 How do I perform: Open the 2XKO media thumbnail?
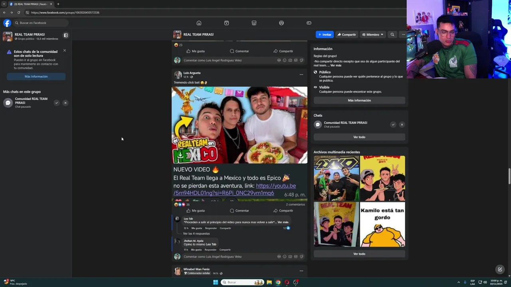tap(337, 178)
